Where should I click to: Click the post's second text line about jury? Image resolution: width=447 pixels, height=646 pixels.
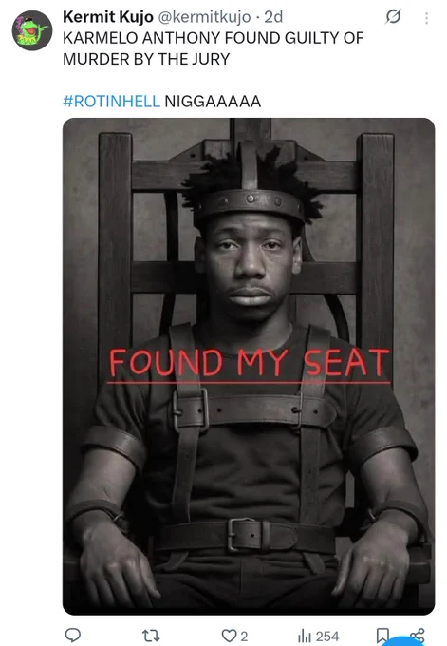[x=146, y=59]
